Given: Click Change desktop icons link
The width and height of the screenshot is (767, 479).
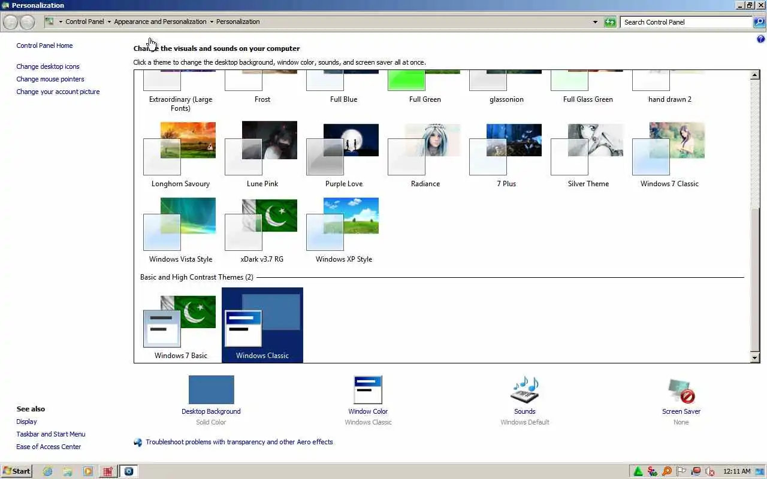Looking at the screenshot, I should click(48, 66).
